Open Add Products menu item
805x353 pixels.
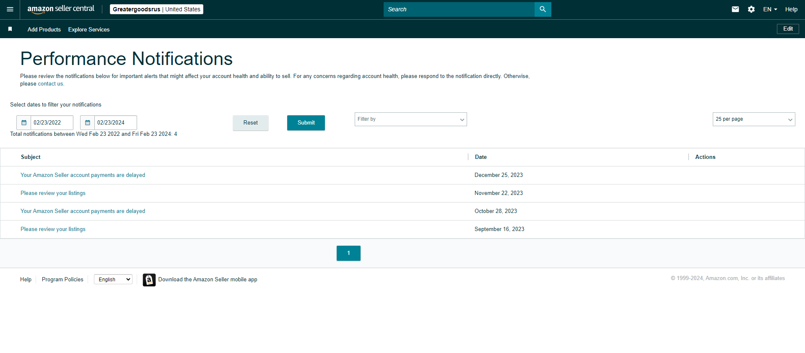coord(44,29)
